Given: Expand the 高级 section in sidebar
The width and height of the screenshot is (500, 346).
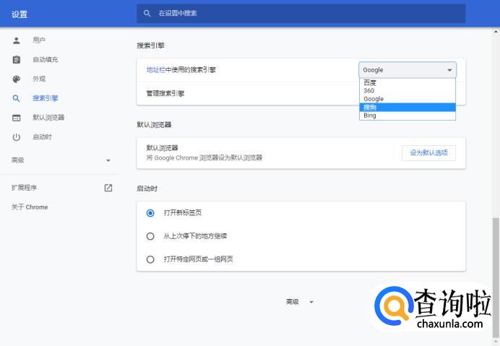Looking at the screenshot, I should (61, 160).
